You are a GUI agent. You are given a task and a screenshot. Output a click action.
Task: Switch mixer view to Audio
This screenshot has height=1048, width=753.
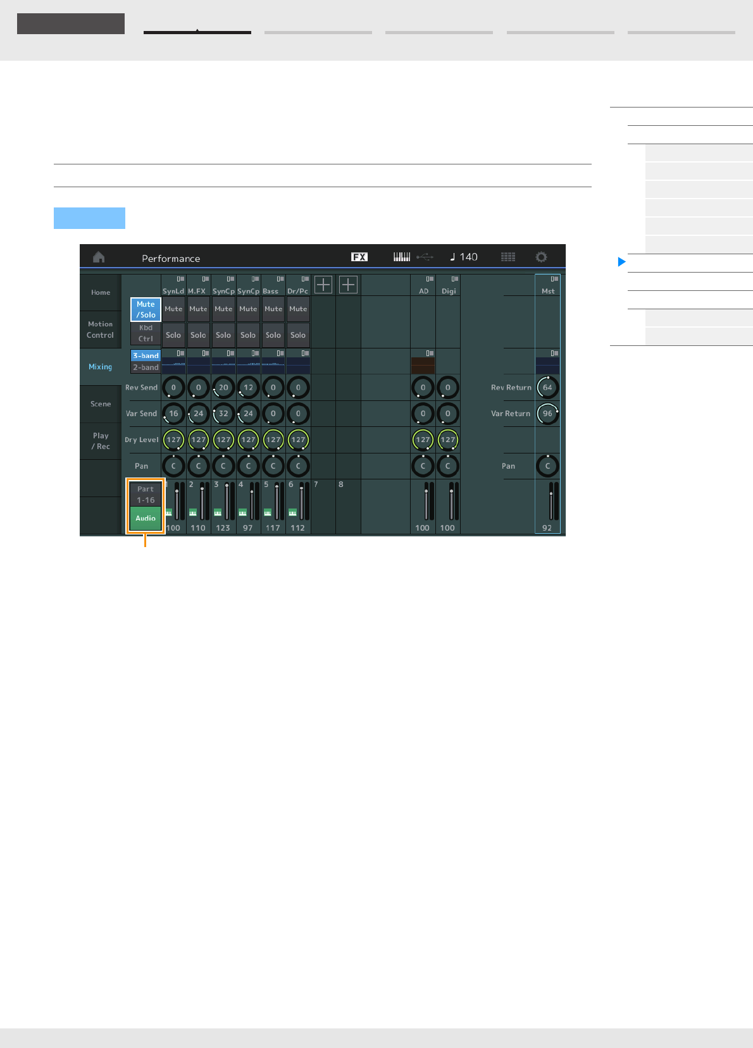tap(146, 519)
